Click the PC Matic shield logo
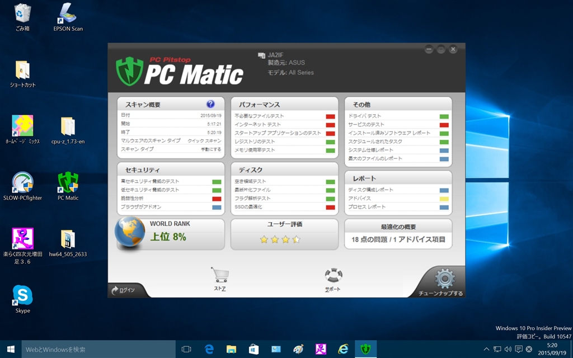 [129, 71]
